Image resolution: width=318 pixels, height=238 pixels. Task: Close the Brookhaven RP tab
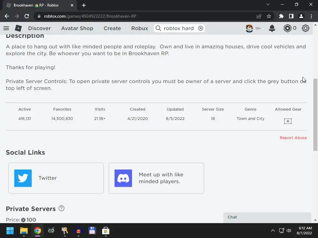click(x=72, y=5)
